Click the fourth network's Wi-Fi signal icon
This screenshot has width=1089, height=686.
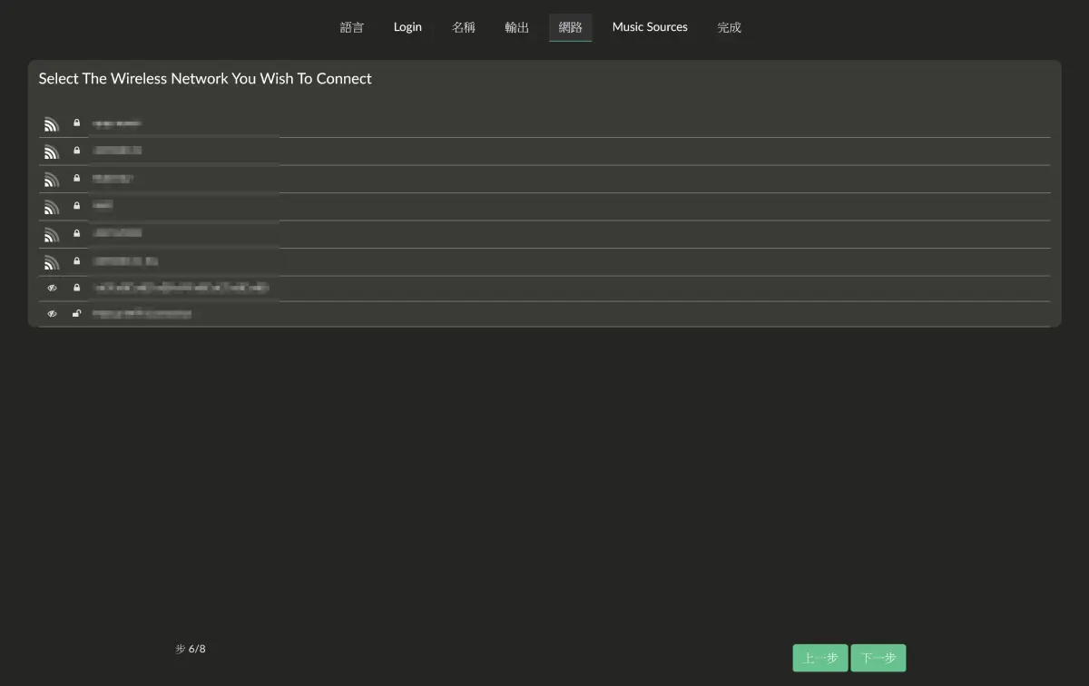tap(52, 207)
